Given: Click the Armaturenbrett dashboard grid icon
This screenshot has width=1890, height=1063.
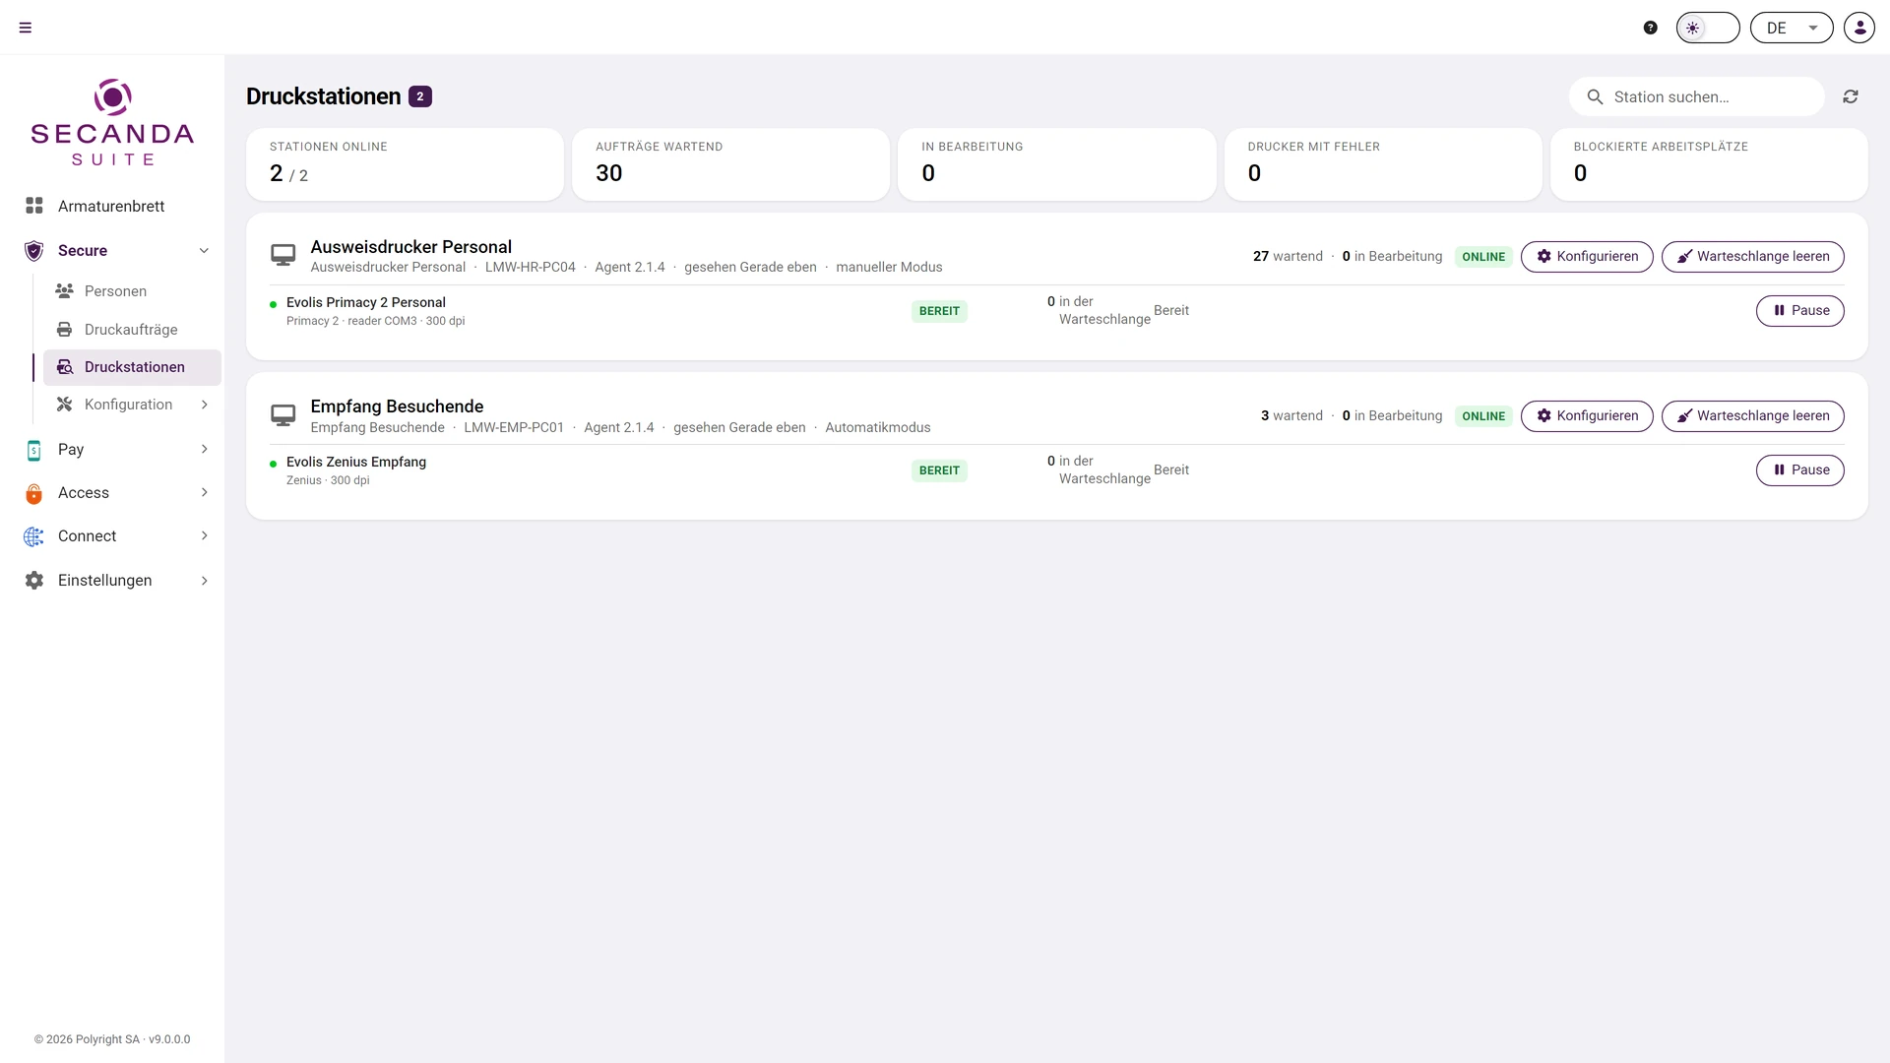Looking at the screenshot, I should [34, 206].
